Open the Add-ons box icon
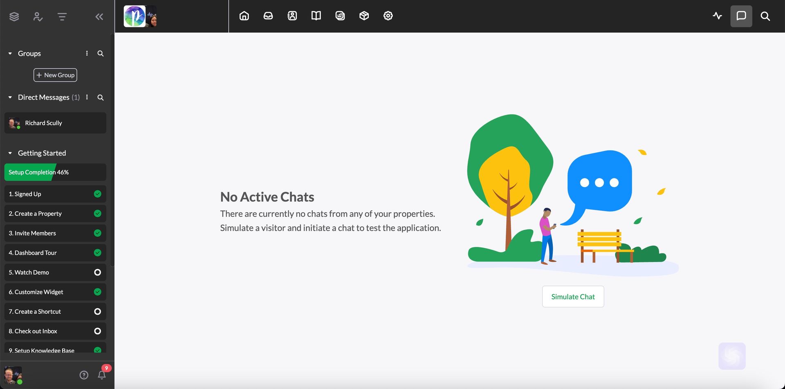This screenshot has height=389, width=785. tap(364, 16)
